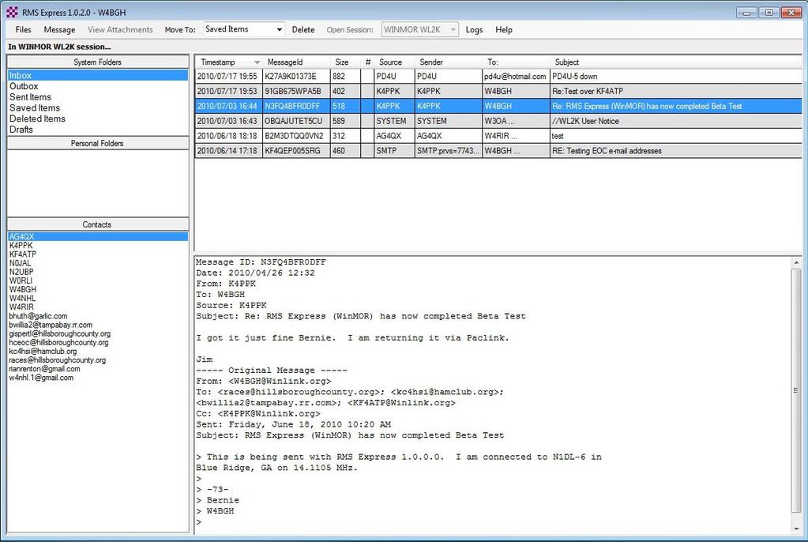Select the Inbox folder
The height and width of the screenshot is (542, 808).
[97, 75]
